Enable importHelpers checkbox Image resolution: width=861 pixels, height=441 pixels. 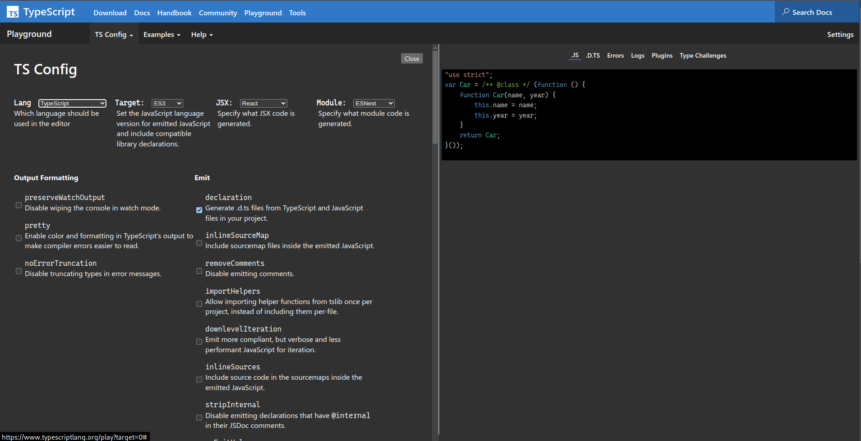(199, 304)
